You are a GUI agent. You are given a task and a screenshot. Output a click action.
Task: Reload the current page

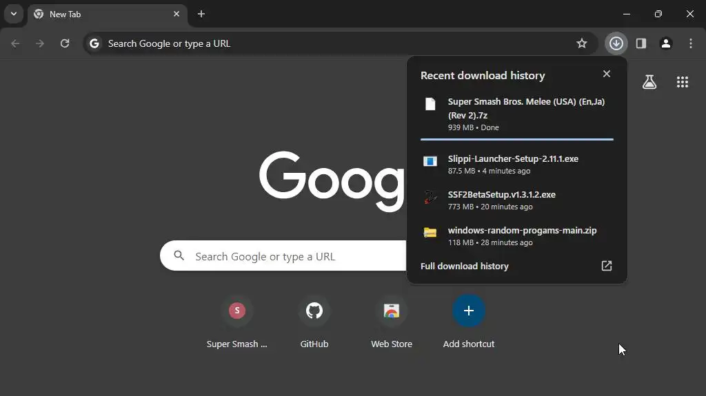pos(65,43)
